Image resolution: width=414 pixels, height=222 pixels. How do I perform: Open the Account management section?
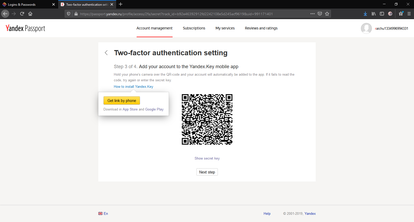[154, 28]
